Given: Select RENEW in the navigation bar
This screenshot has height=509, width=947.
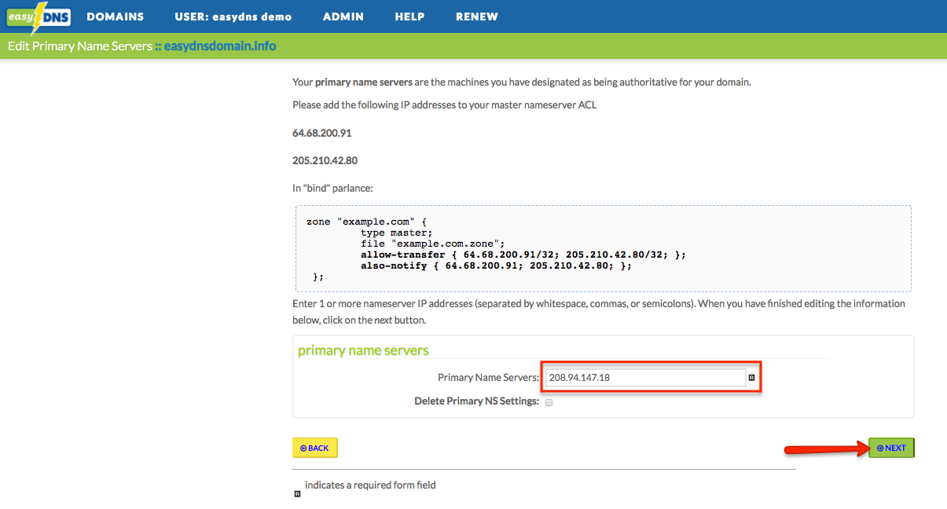Looking at the screenshot, I should [x=477, y=16].
